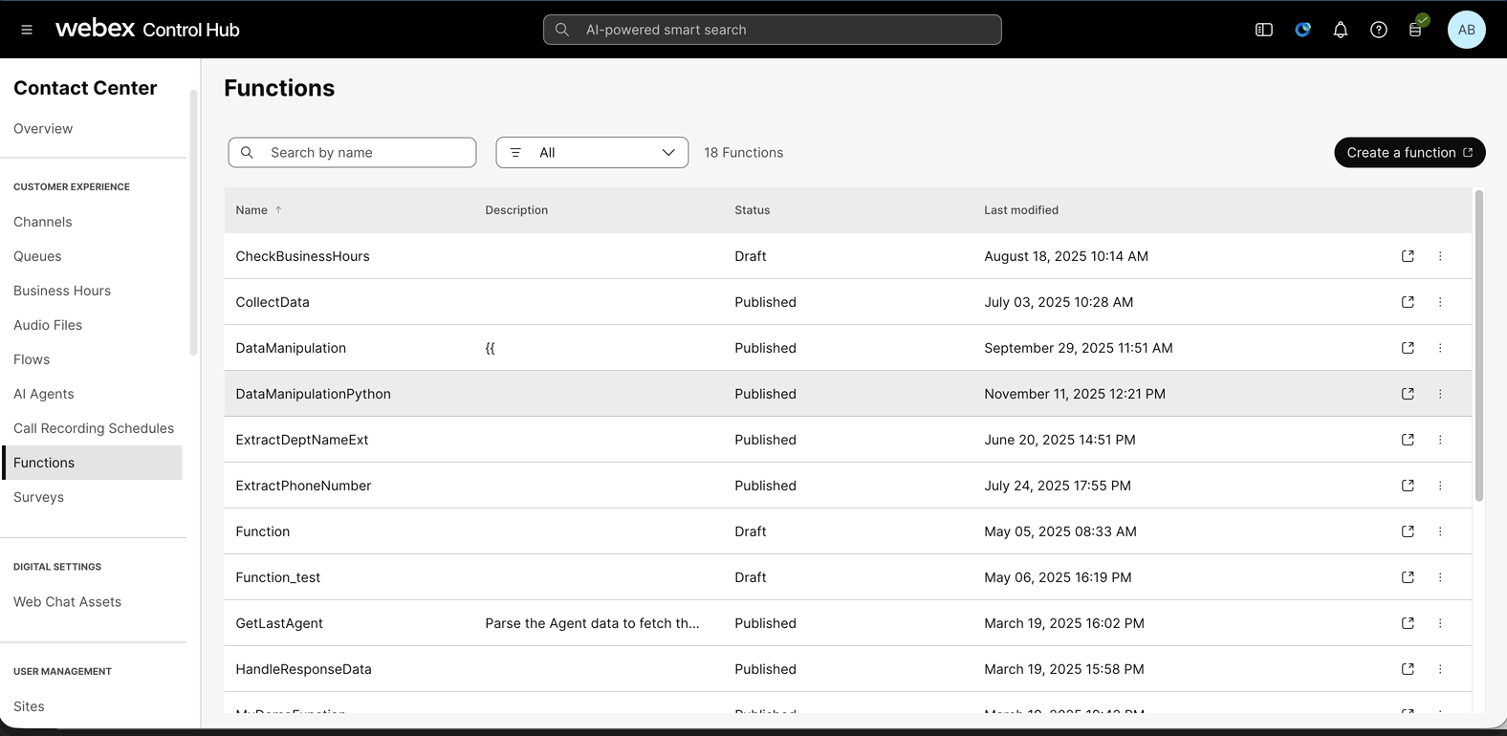Open the notifications bell

[1340, 30]
